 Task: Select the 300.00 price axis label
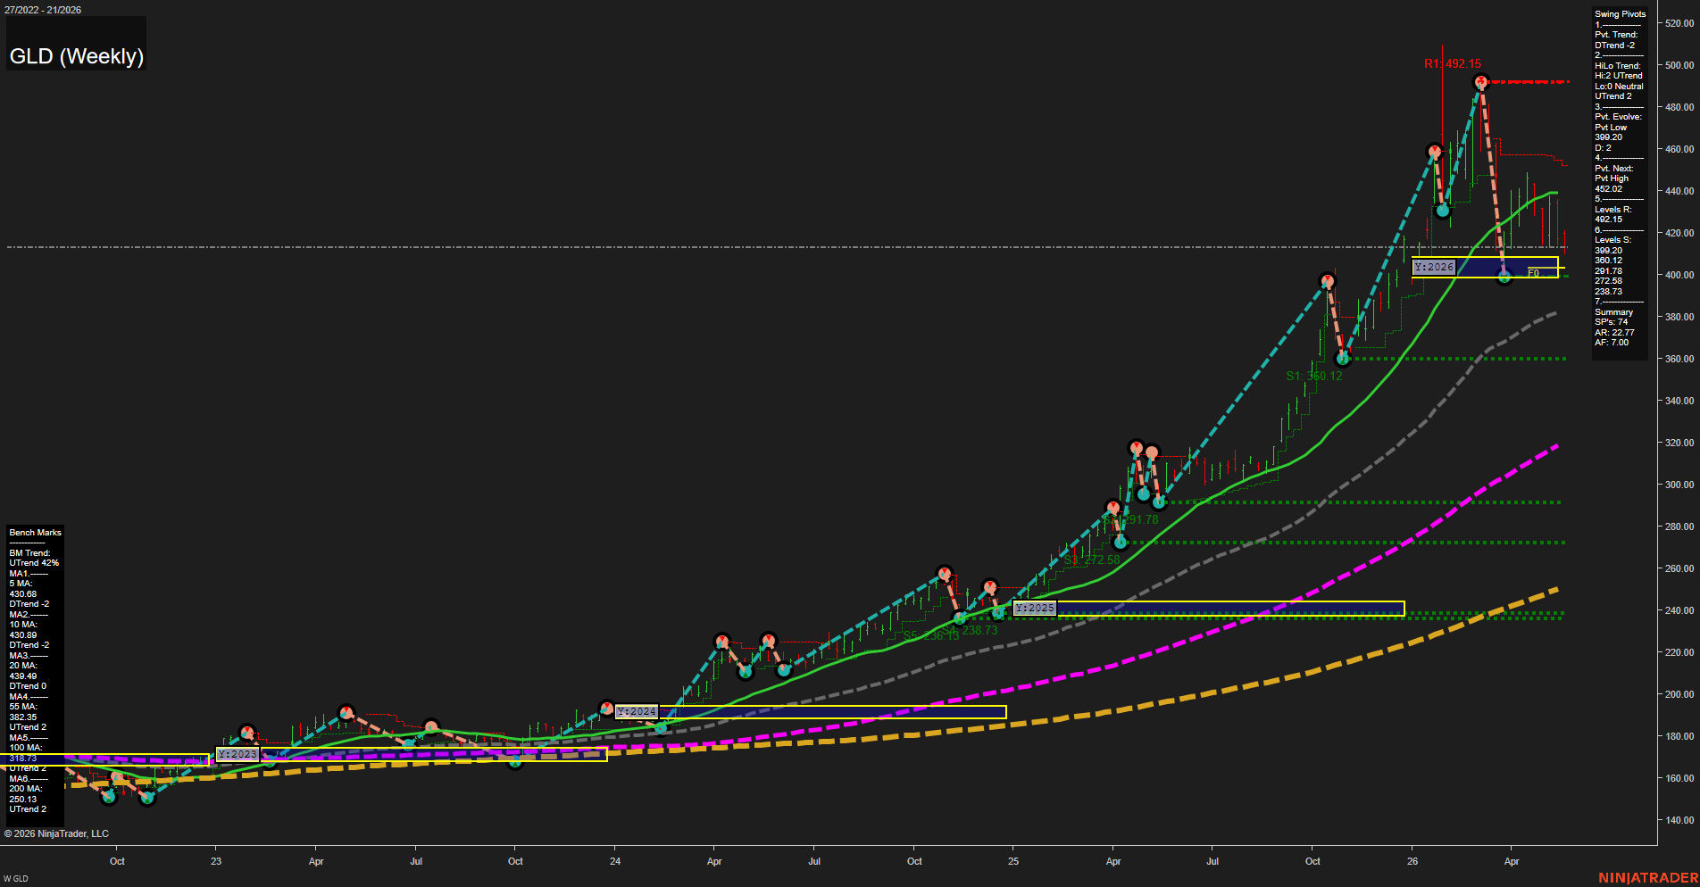[x=1679, y=485]
